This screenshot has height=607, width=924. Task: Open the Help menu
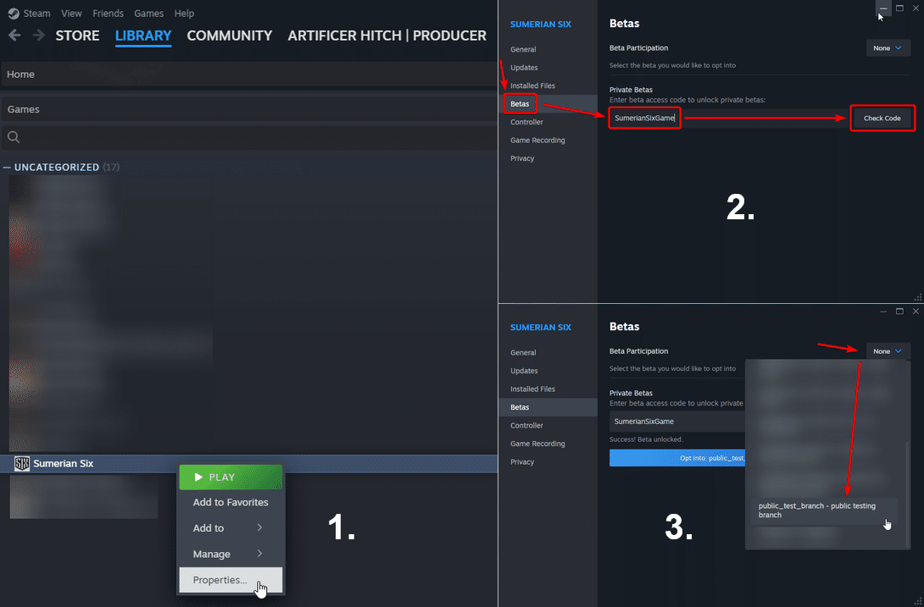tap(184, 13)
